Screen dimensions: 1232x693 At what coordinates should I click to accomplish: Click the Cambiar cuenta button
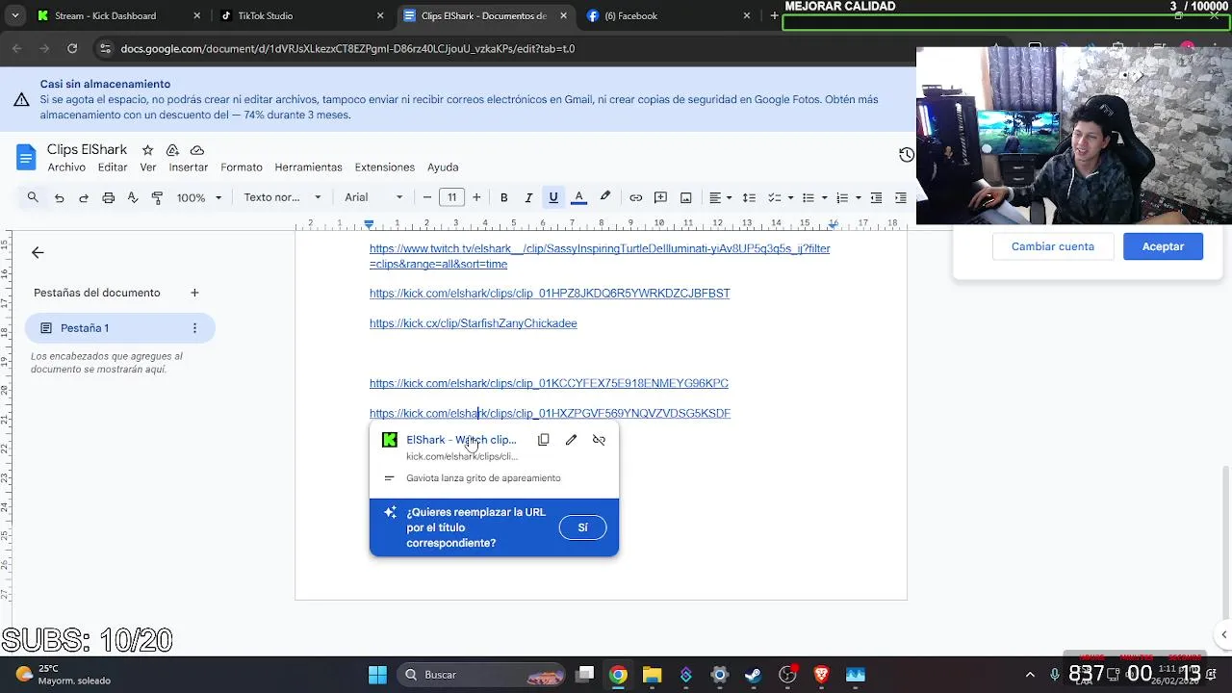pos(1053,246)
